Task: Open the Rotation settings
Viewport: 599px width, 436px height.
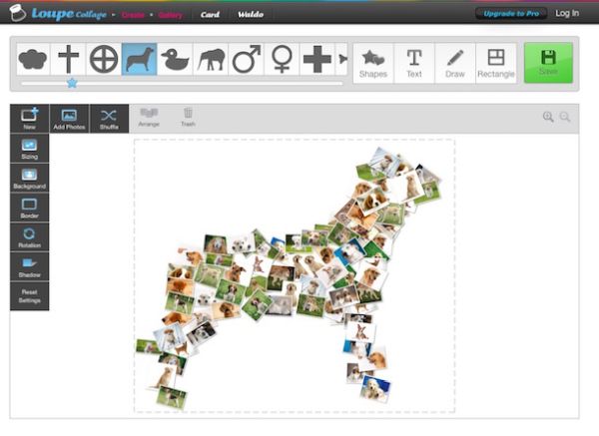Action: [29, 237]
